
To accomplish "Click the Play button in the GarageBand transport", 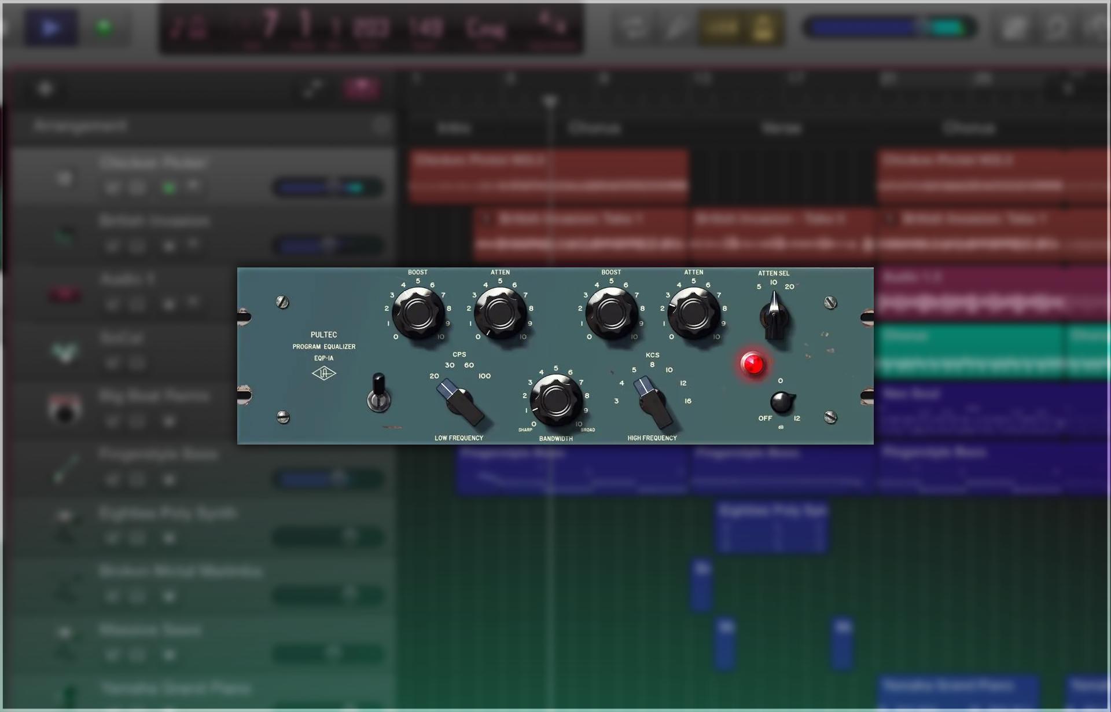I will (x=51, y=27).
